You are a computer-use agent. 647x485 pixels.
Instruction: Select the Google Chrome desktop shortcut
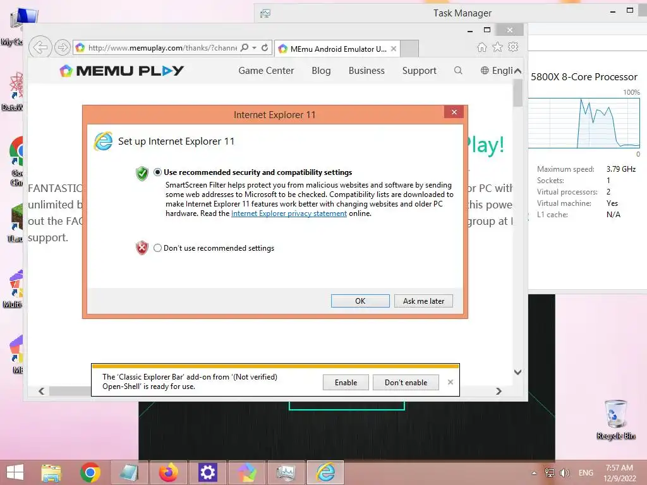click(x=16, y=161)
